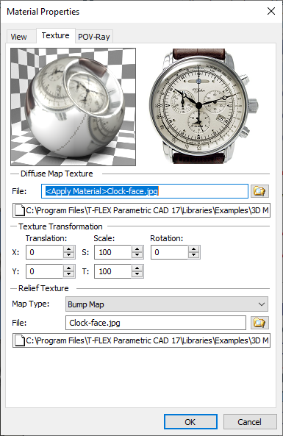Screen dimensions: 283x436
Task: Click the Rotation input field
Action: (x=170, y=252)
